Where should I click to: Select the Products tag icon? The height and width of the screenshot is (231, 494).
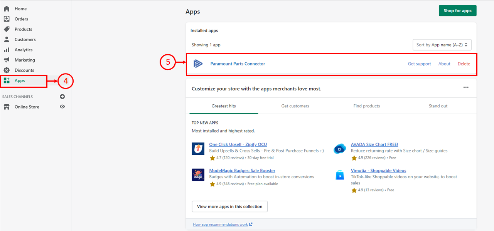7,29
